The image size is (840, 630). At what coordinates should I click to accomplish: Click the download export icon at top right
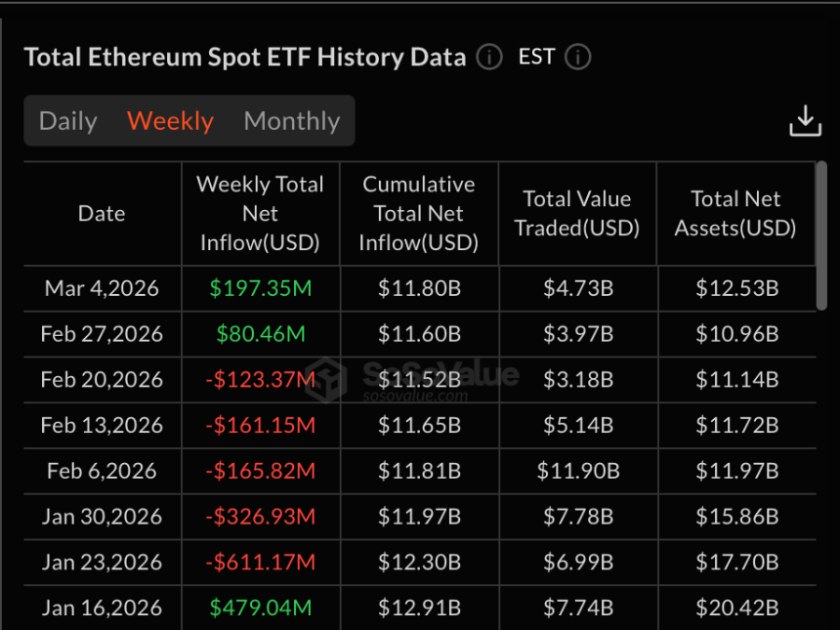click(805, 120)
